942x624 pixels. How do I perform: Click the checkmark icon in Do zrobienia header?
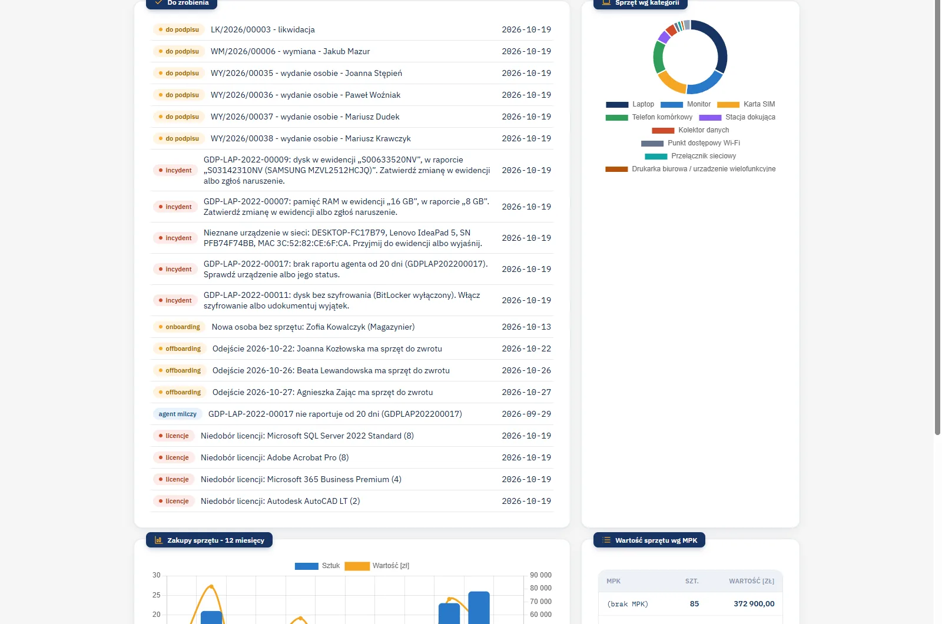(x=158, y=2)
